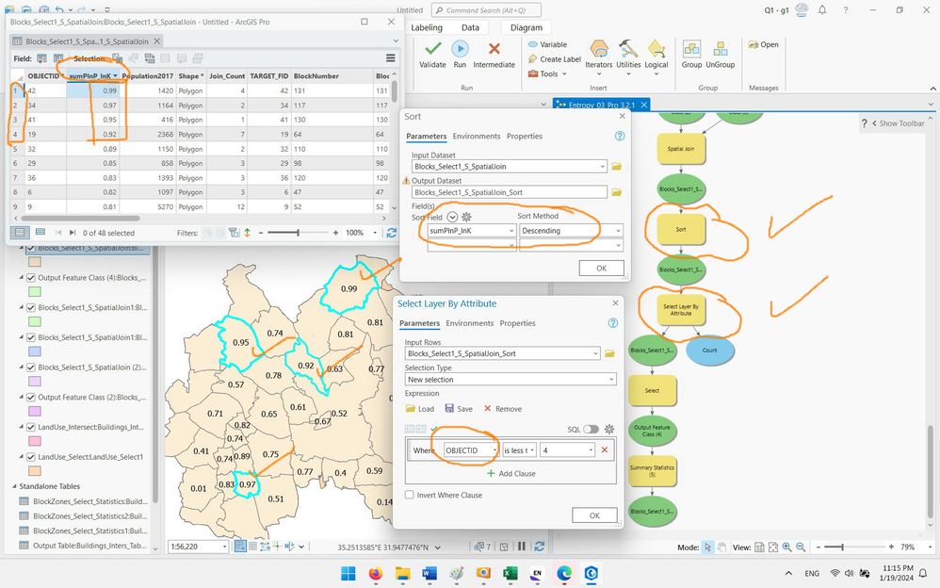Click the Validate checkmark icon
The height and width of the screenshot is (588, 940).
(432, 49)
